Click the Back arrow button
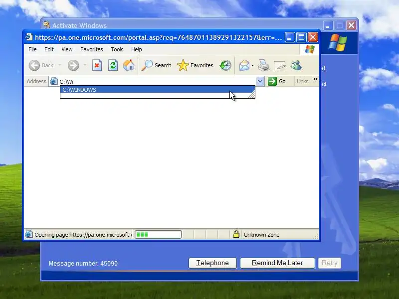The width and height of the screenshot is (399, 299). (34, 65)
